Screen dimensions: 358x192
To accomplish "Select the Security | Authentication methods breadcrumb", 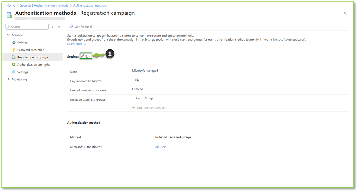I will pyautogui.click(x=44, y=5).
